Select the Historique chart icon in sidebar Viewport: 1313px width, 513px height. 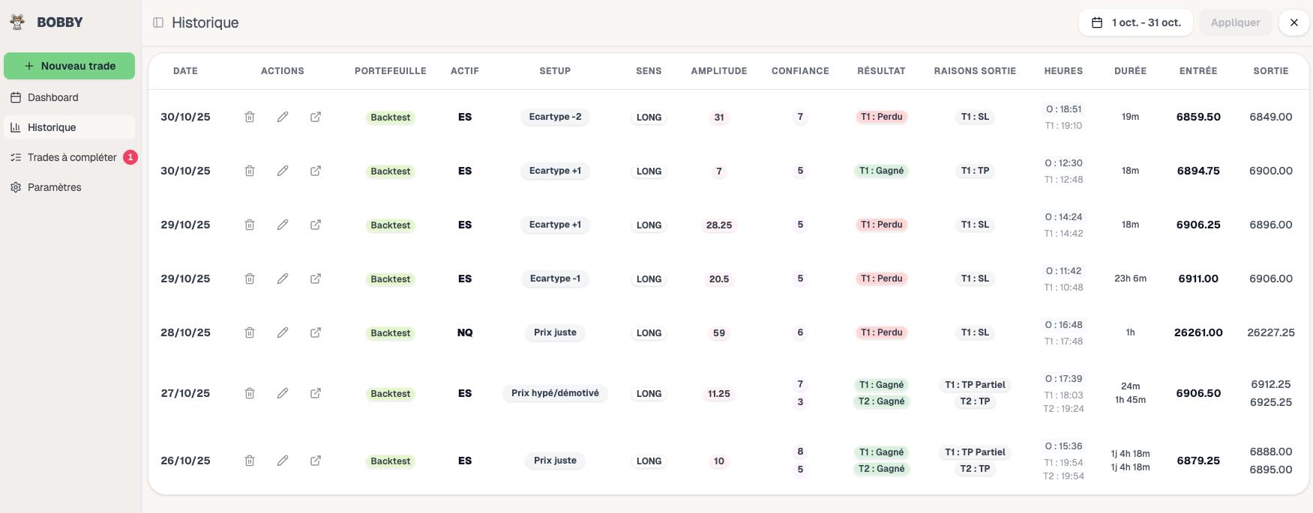click(x=13, y=127)
